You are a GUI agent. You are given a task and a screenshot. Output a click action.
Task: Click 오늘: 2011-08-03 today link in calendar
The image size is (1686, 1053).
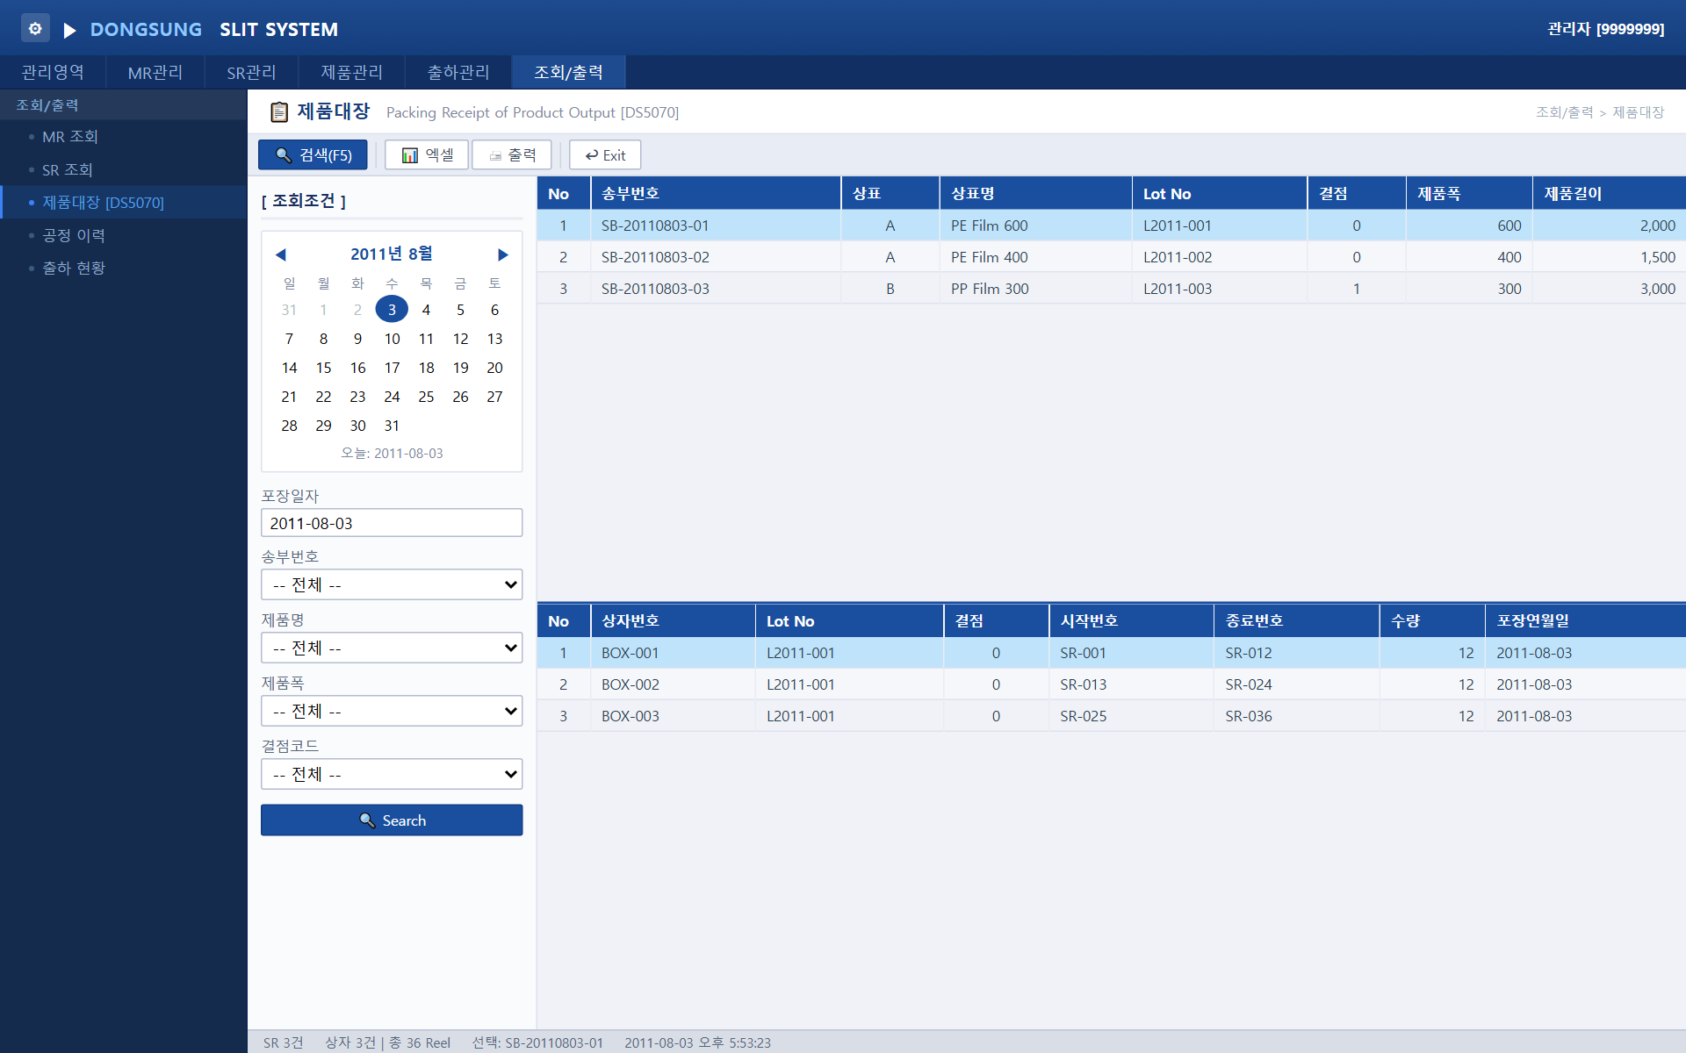coord(392,454)
